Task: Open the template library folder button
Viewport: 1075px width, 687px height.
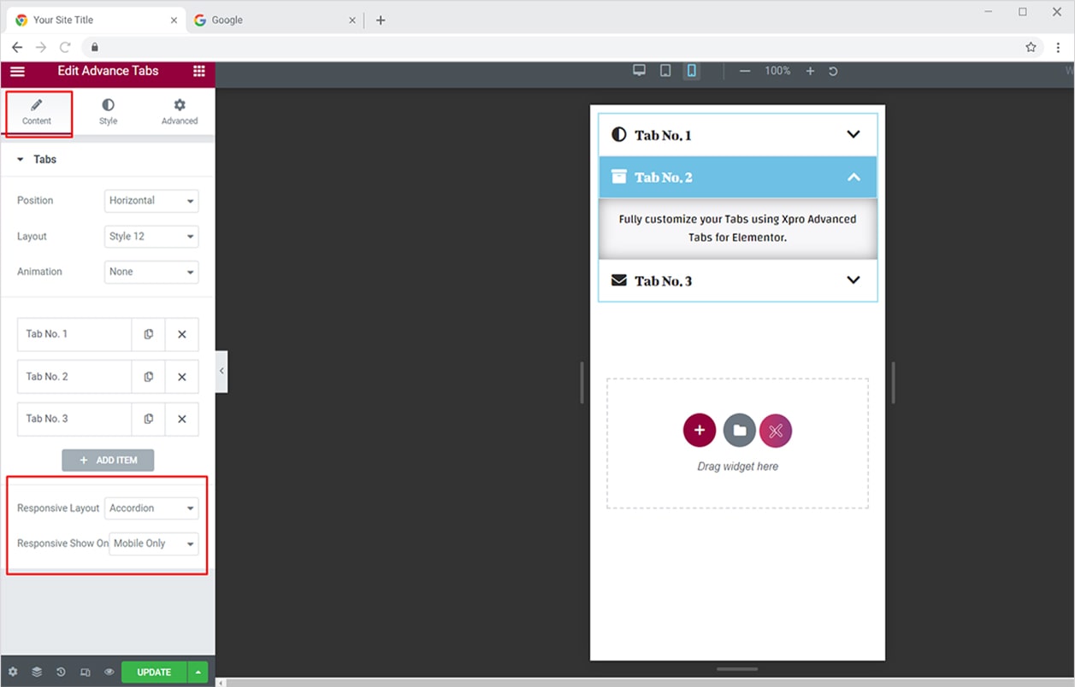Action: point(740,431)
